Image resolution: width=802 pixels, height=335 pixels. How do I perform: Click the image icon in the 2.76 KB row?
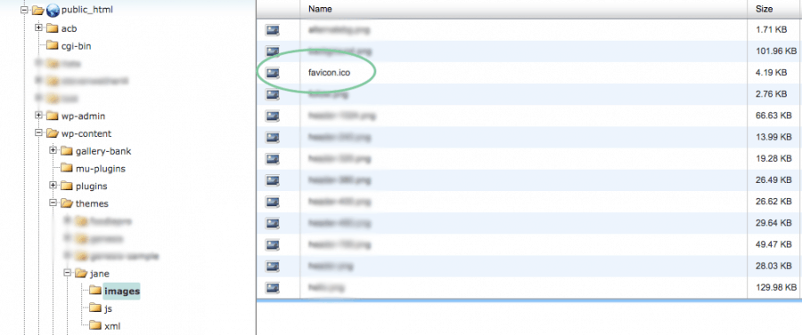272,94
